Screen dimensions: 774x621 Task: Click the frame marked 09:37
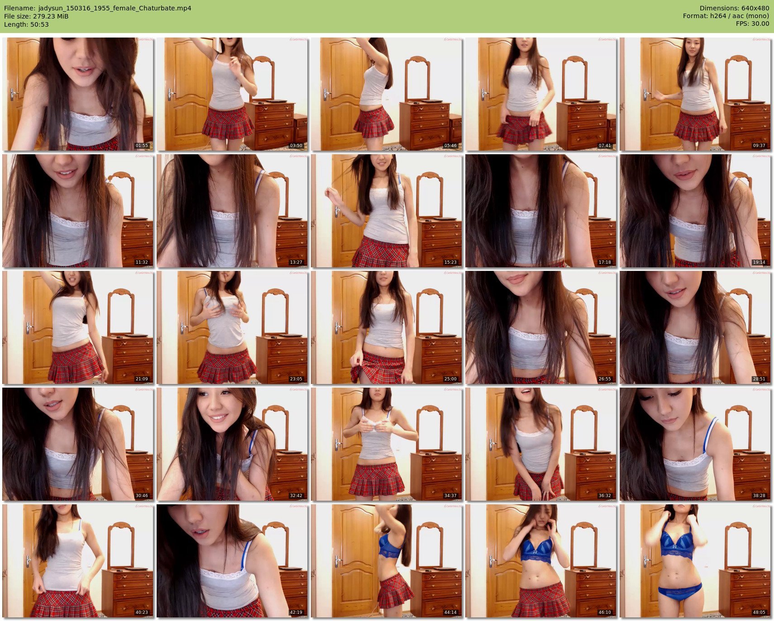(x=695, y=94)
